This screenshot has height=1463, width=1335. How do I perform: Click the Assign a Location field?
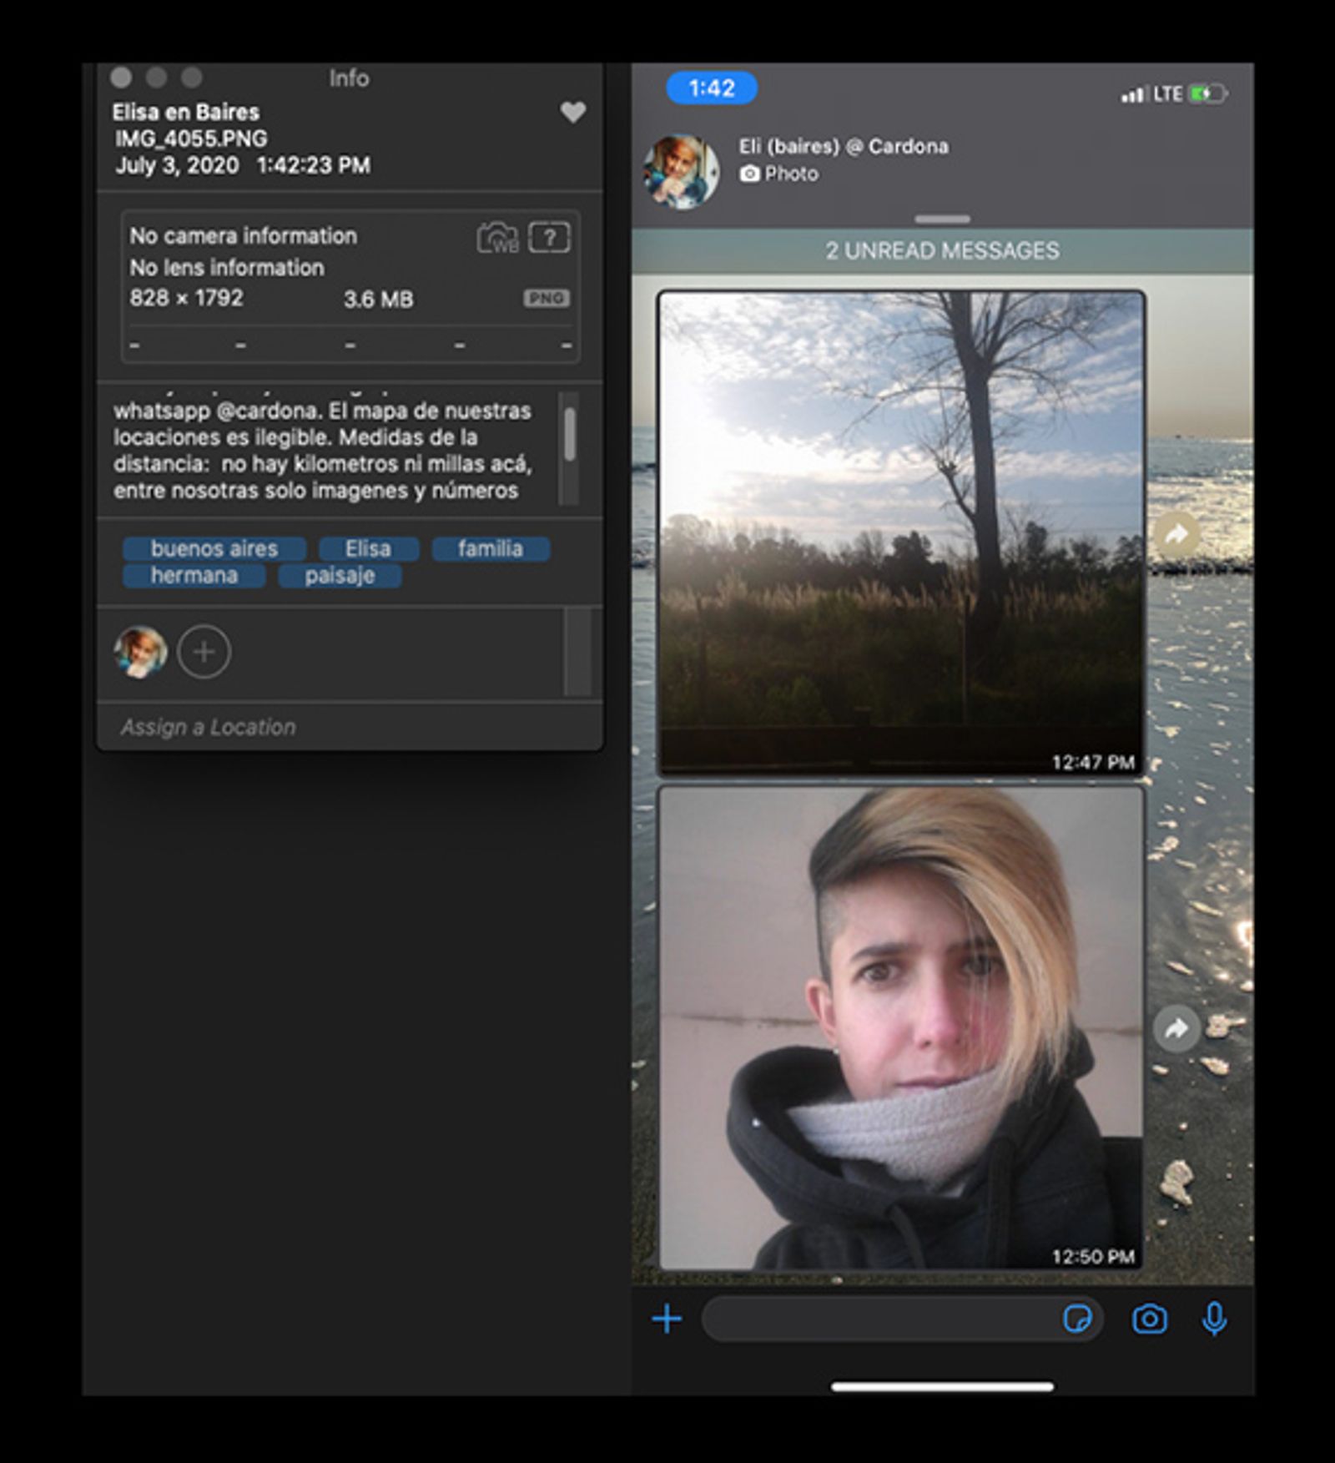click(209, 727)
